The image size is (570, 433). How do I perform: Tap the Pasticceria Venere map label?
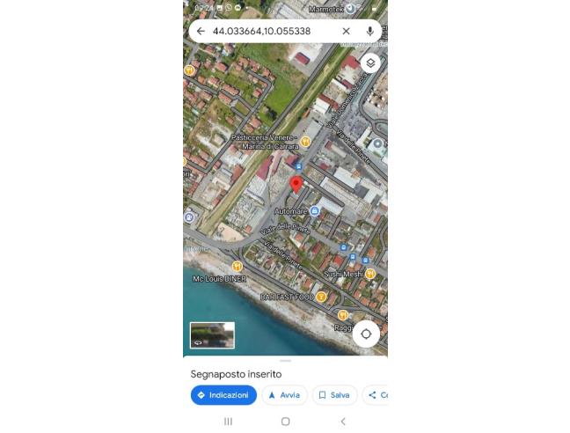pyautogui.click(x=265, y=142)
